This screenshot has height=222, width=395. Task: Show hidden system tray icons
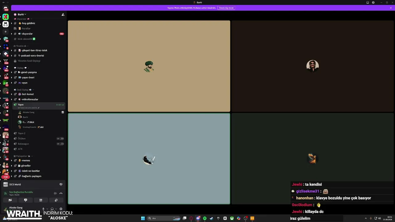366,218
